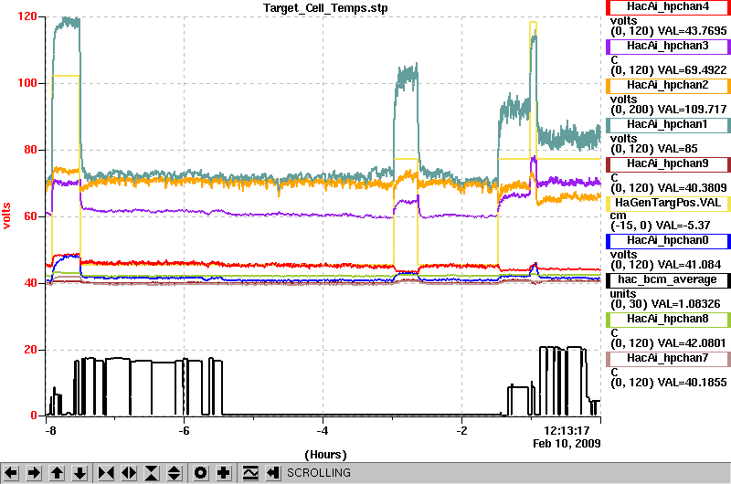Click the vertical 'volts' y-axis label
This screenshot has height=484, width=731.
tap(6, 216)
